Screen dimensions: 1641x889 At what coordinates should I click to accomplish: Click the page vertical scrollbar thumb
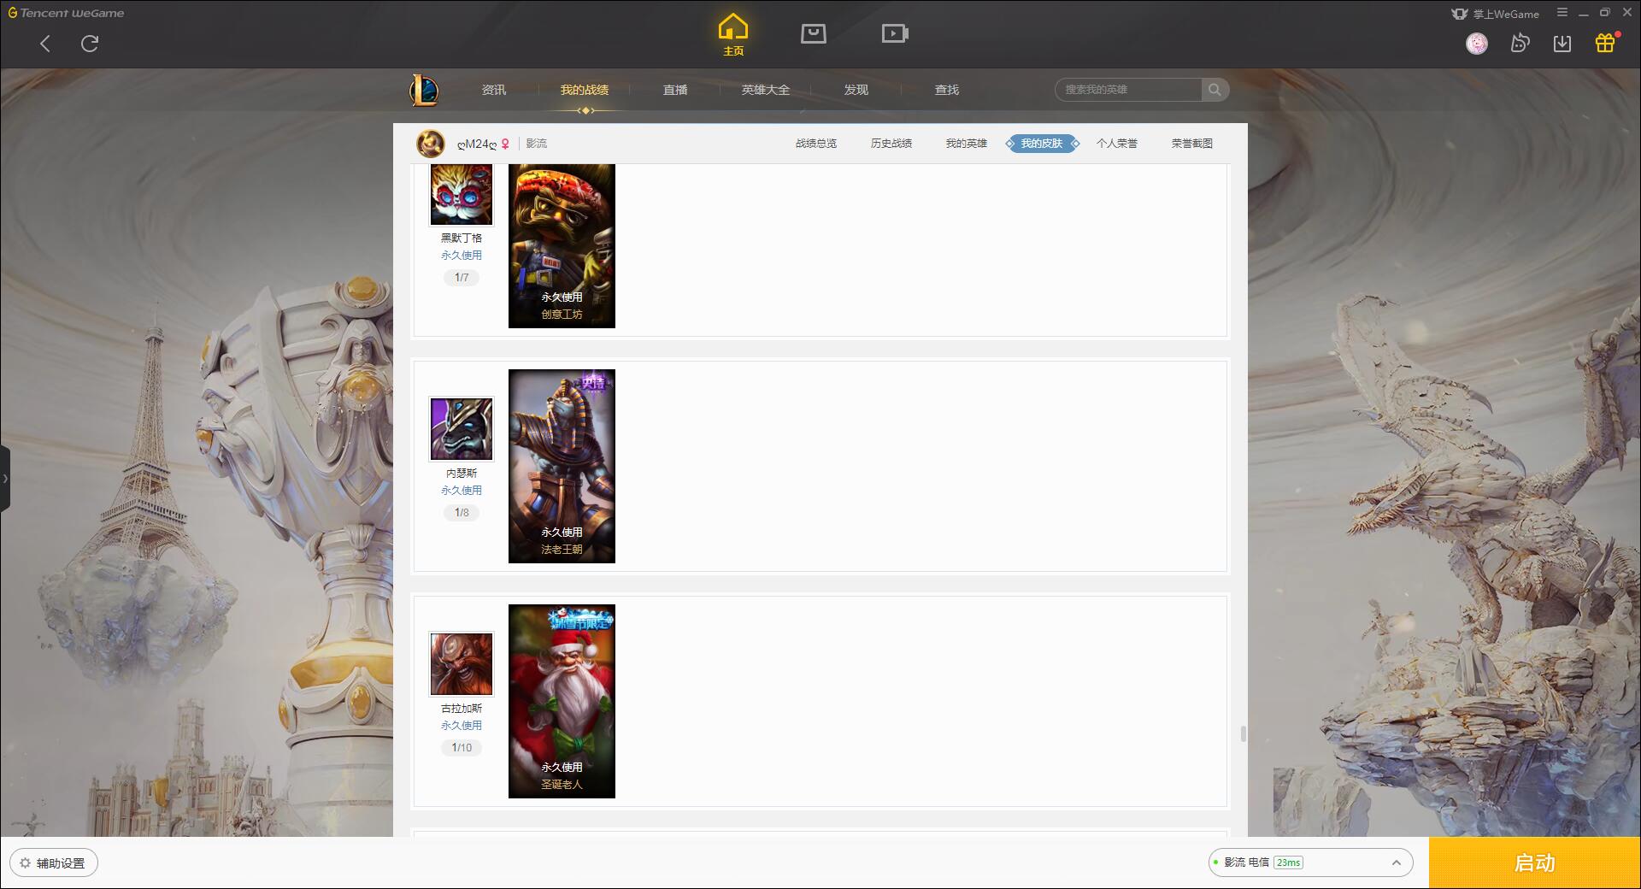coord(1243,734)
